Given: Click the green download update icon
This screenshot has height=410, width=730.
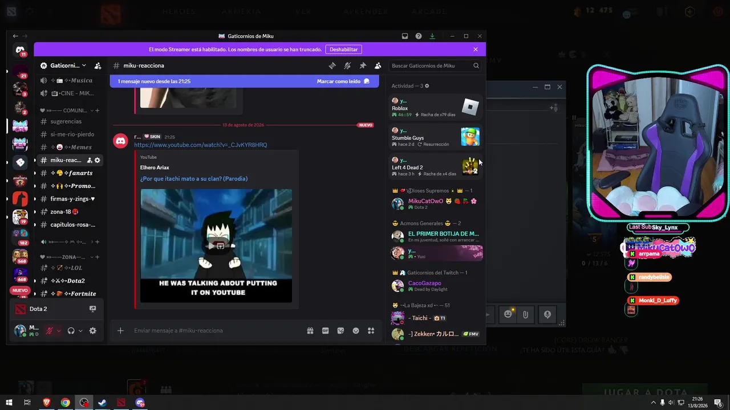Looking at the screenshot, I should pyautogui.click(x=432, y=36).
